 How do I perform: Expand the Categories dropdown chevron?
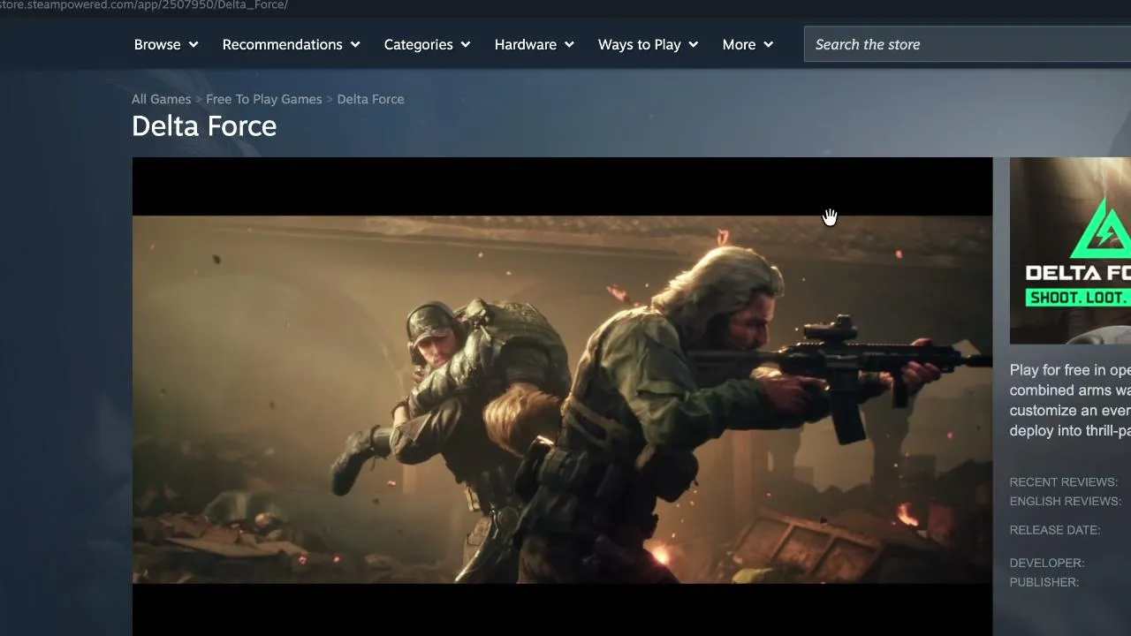pyautogui.click(x=466, y=45)
